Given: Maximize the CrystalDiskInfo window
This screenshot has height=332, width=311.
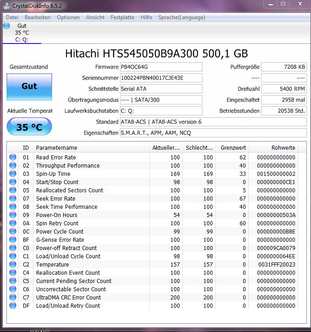Looking at the screenshot, I should point(283,4).
